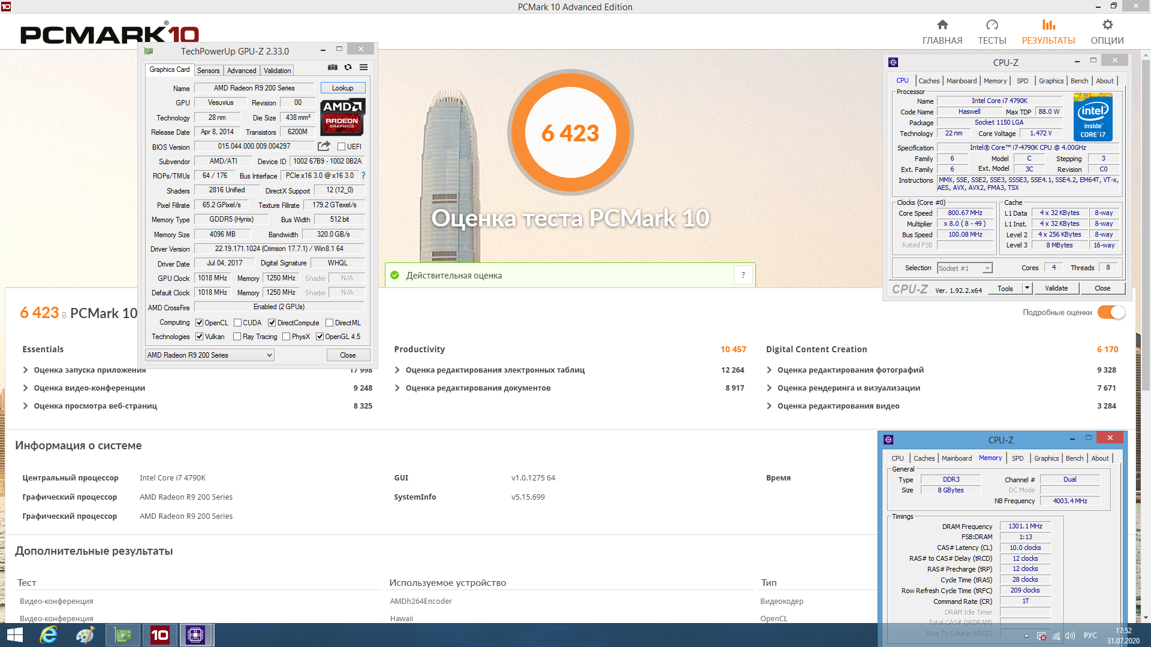Click the Validate button in CPU-Z

pyautogui.click(x=1056, y=288)
